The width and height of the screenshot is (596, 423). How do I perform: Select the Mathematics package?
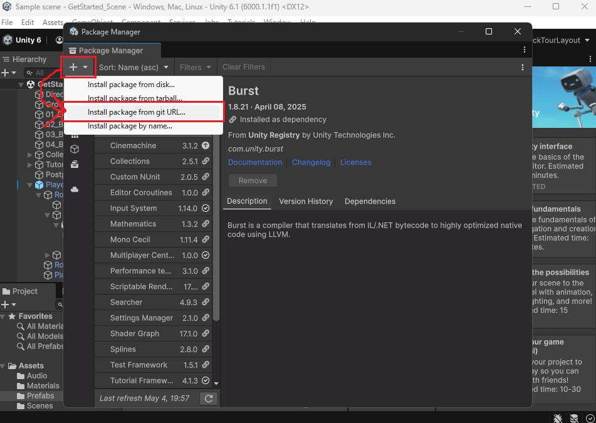pos(153,224)
